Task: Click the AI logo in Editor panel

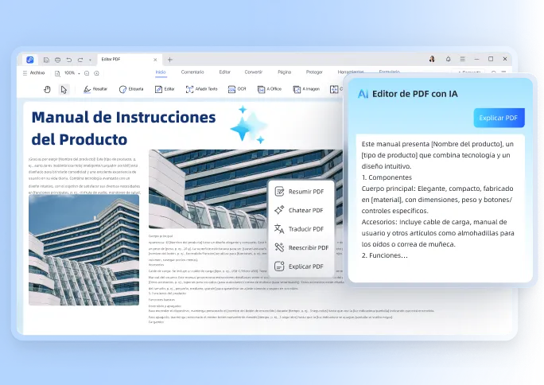Action: (x=363, y=94)
